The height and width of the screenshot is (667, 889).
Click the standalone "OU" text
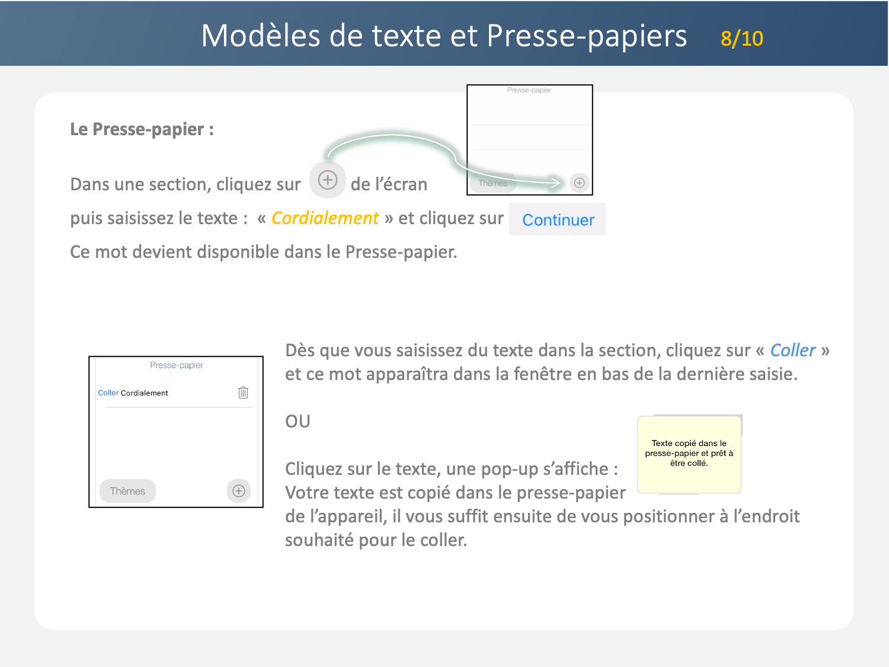point(298,422)
